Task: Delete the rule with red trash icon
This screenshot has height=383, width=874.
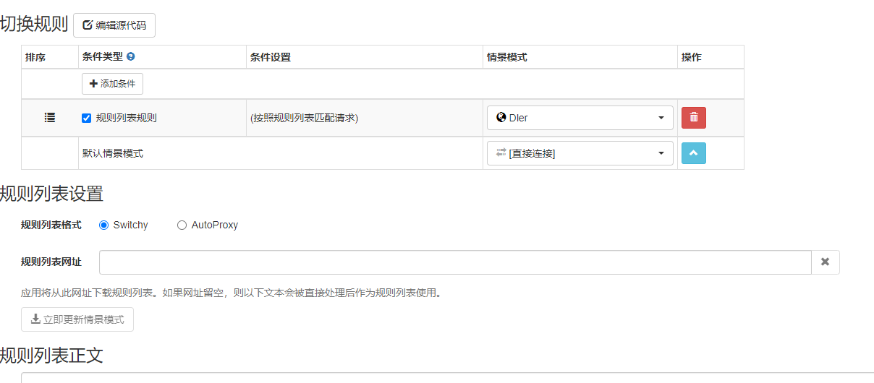Action: (x=693, y=118)
